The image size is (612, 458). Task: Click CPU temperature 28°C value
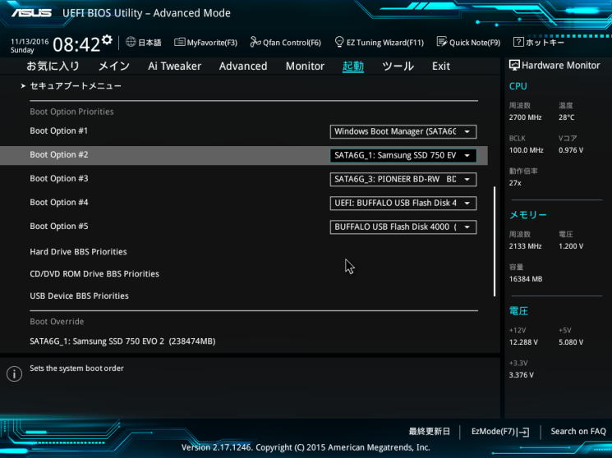[x=566, y=117]
